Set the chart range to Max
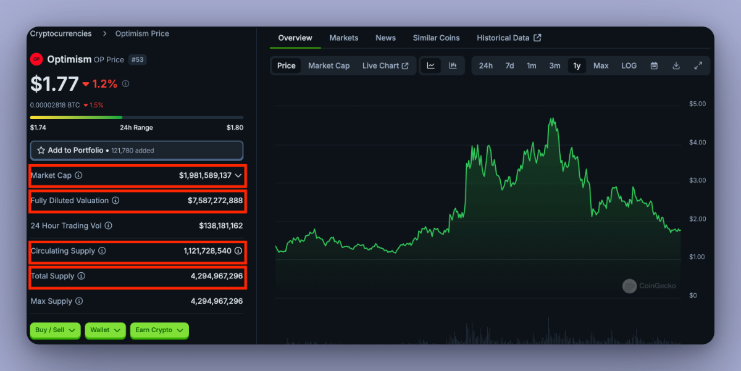741x371 pixels. pos(601,65)
